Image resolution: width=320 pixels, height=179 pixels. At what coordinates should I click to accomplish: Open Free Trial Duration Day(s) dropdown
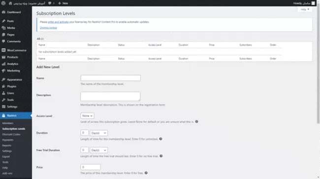pyautogui.click(x=99, y=150)
